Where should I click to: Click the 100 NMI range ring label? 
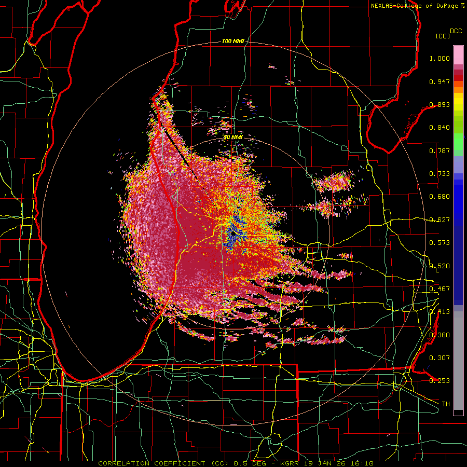(x=233, y=41)
